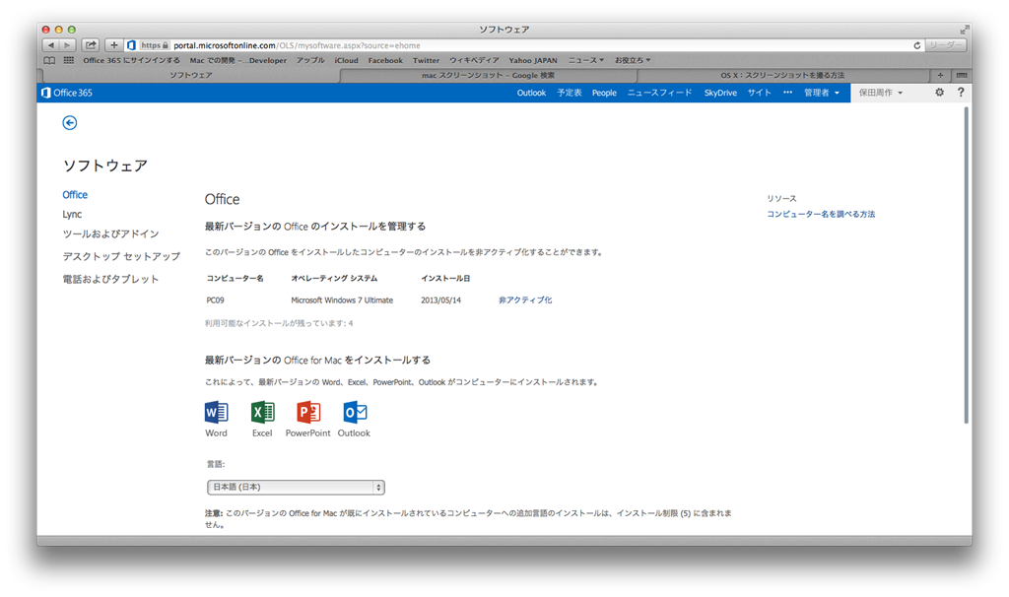Image resolution: width=1009 pixels, height=597 pixels.
Task: Click the https lock indicator
Action: 155,45
